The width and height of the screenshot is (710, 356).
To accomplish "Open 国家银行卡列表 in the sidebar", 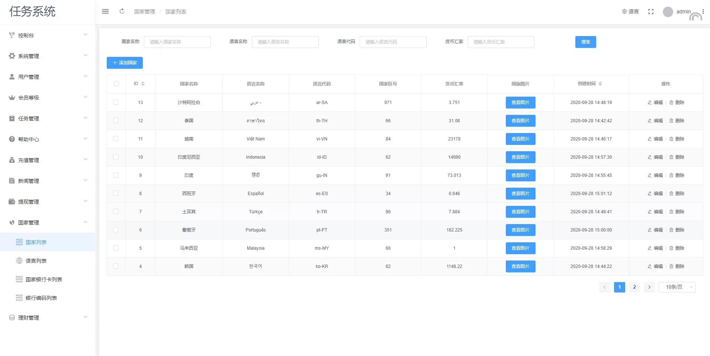I will click(44, 279).
